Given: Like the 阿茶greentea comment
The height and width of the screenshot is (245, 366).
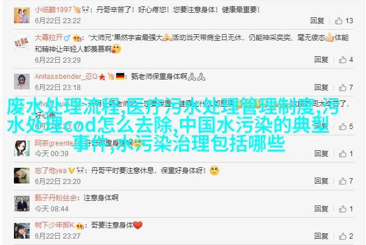Looking at the screenshot, I should [343, 154].
